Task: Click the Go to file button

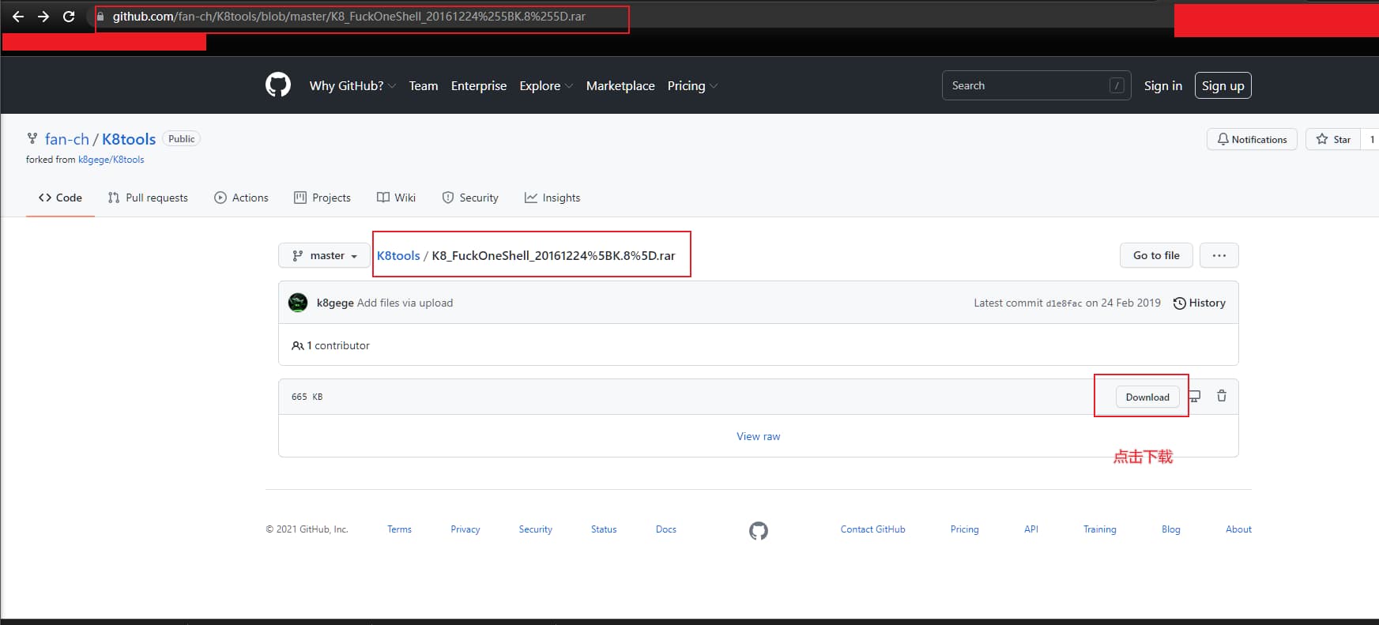Action: click(x=1156, y=255)
